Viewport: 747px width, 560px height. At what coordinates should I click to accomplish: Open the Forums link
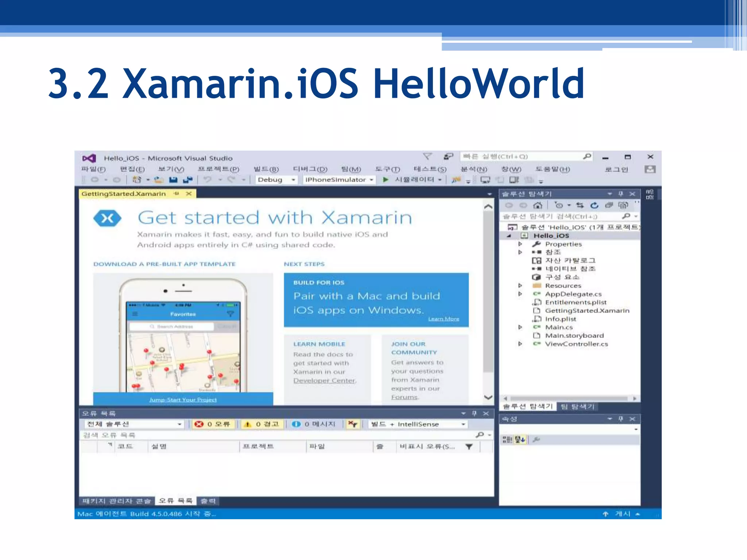(405, 397)
